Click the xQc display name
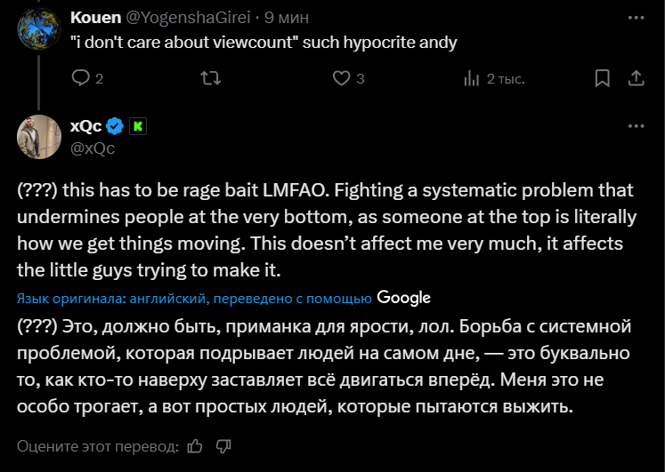 pos(86,126)
